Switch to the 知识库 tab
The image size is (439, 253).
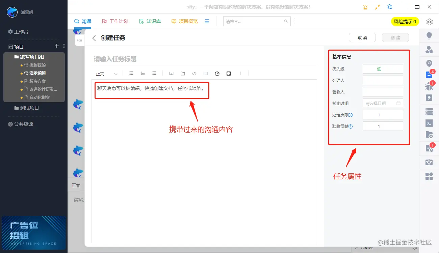click(x=150, y=21)
